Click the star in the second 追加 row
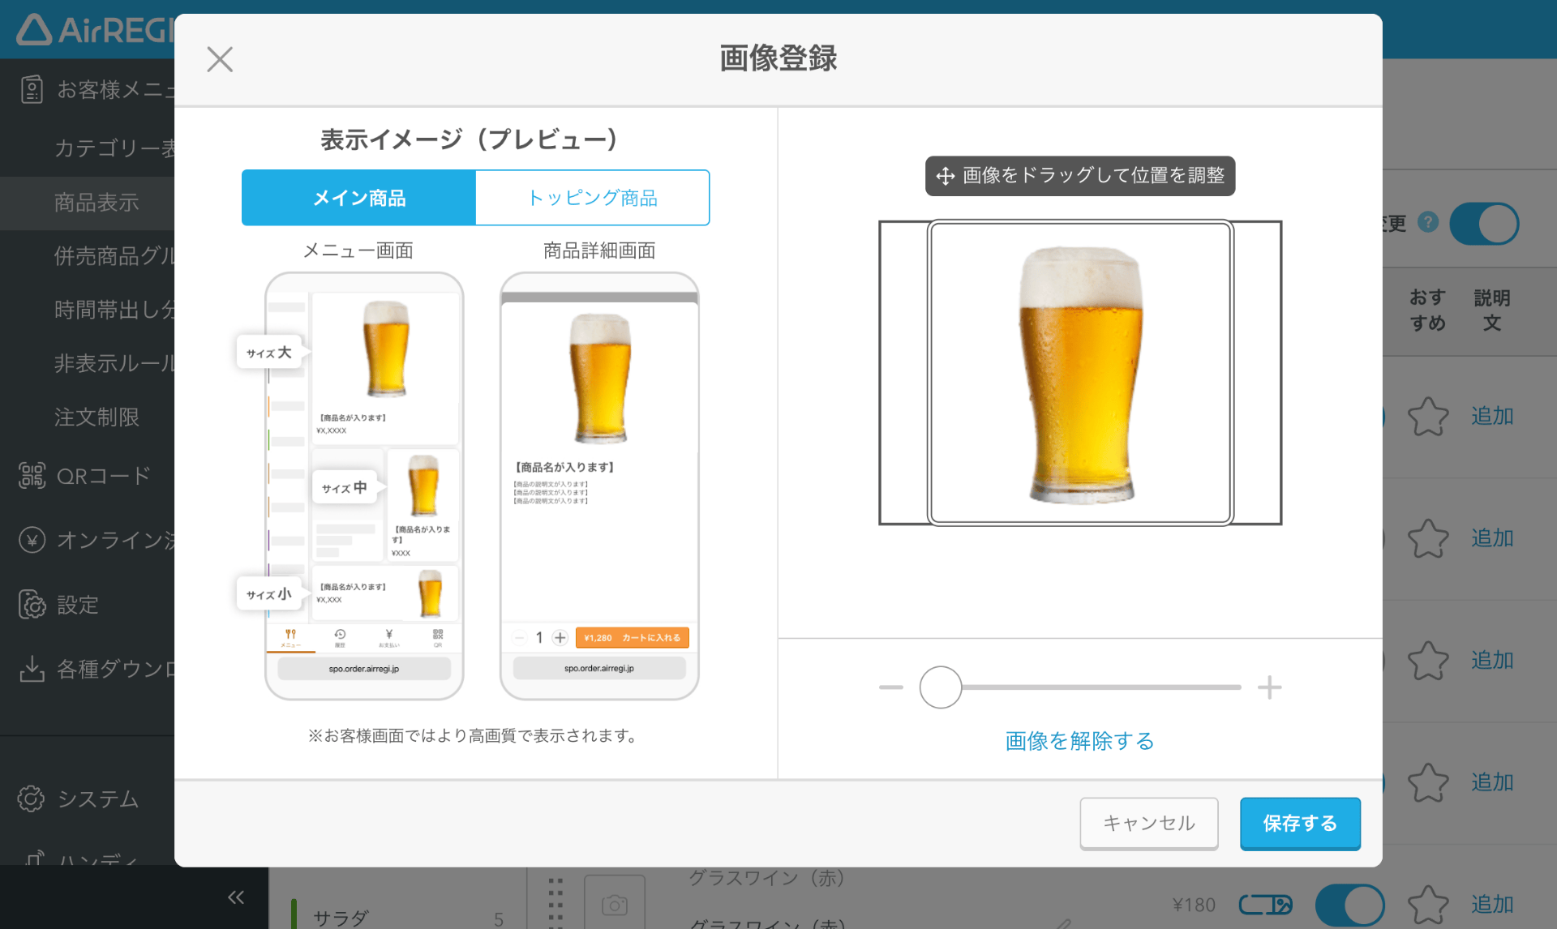The width and height of the screenshot is (1557, 929). 1428,538
